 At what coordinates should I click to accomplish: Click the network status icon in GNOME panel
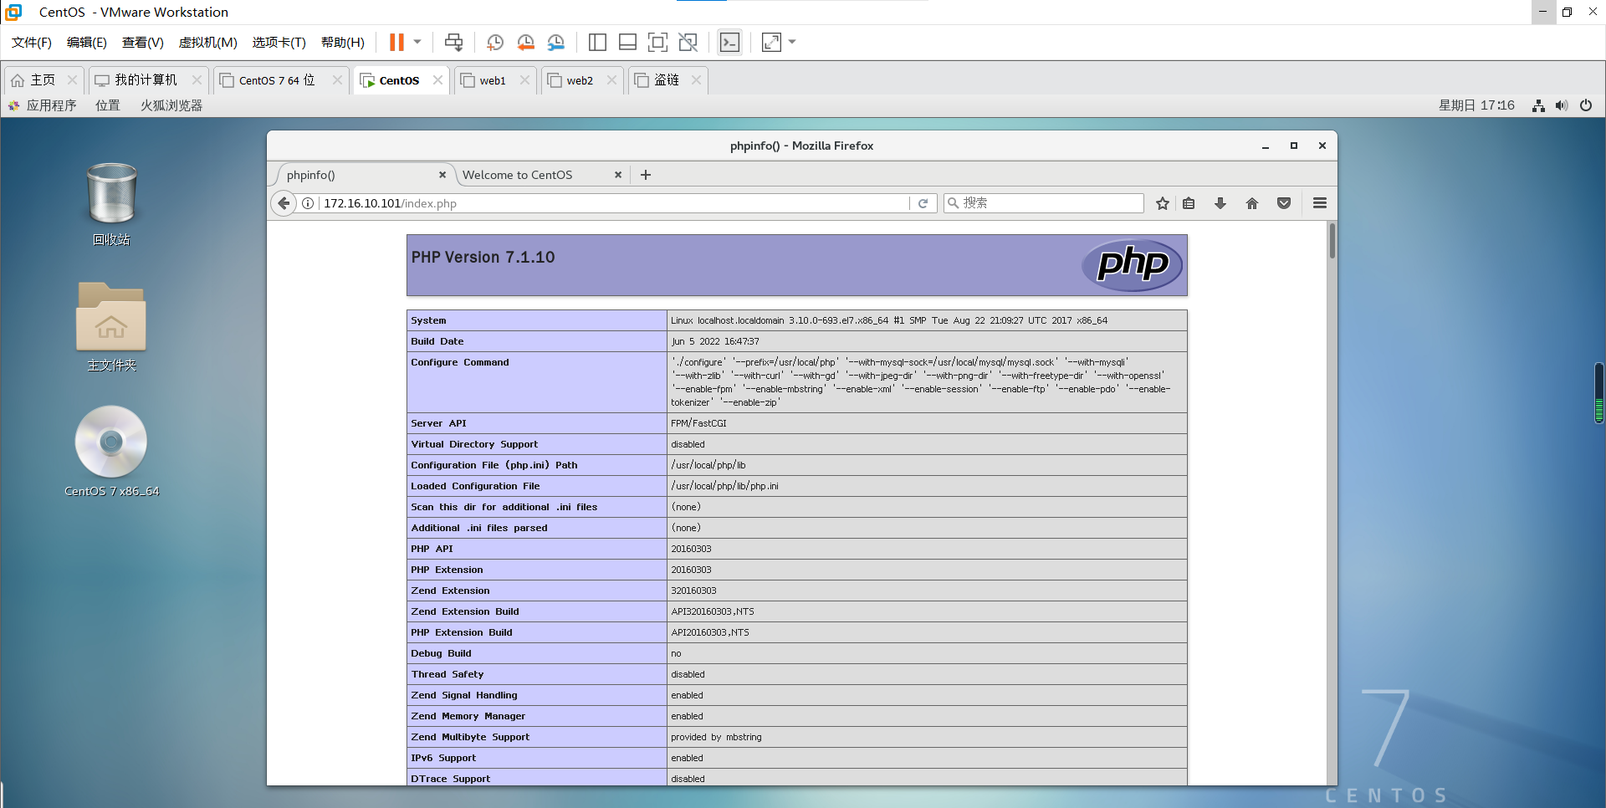click(x=1537, y=105)
